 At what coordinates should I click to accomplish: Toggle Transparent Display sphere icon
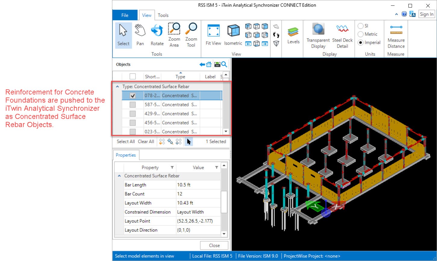[x=318, y=35]
